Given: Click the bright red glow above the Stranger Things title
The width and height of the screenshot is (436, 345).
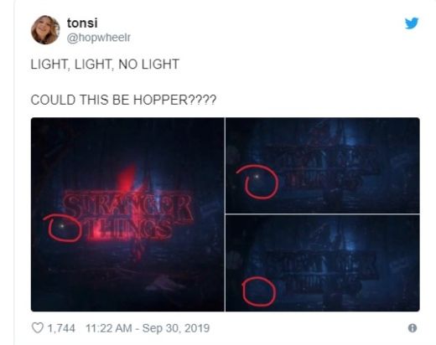Looking at the screenshot, I should [127, 178].
